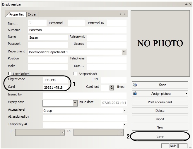Open the temporary AL To date dropdown
Image resolution: width=193 pixels, height=149 pixels.
pyautogui.click(x=121, y=132)
